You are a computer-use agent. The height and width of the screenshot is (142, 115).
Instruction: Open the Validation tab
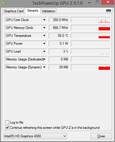49,11
